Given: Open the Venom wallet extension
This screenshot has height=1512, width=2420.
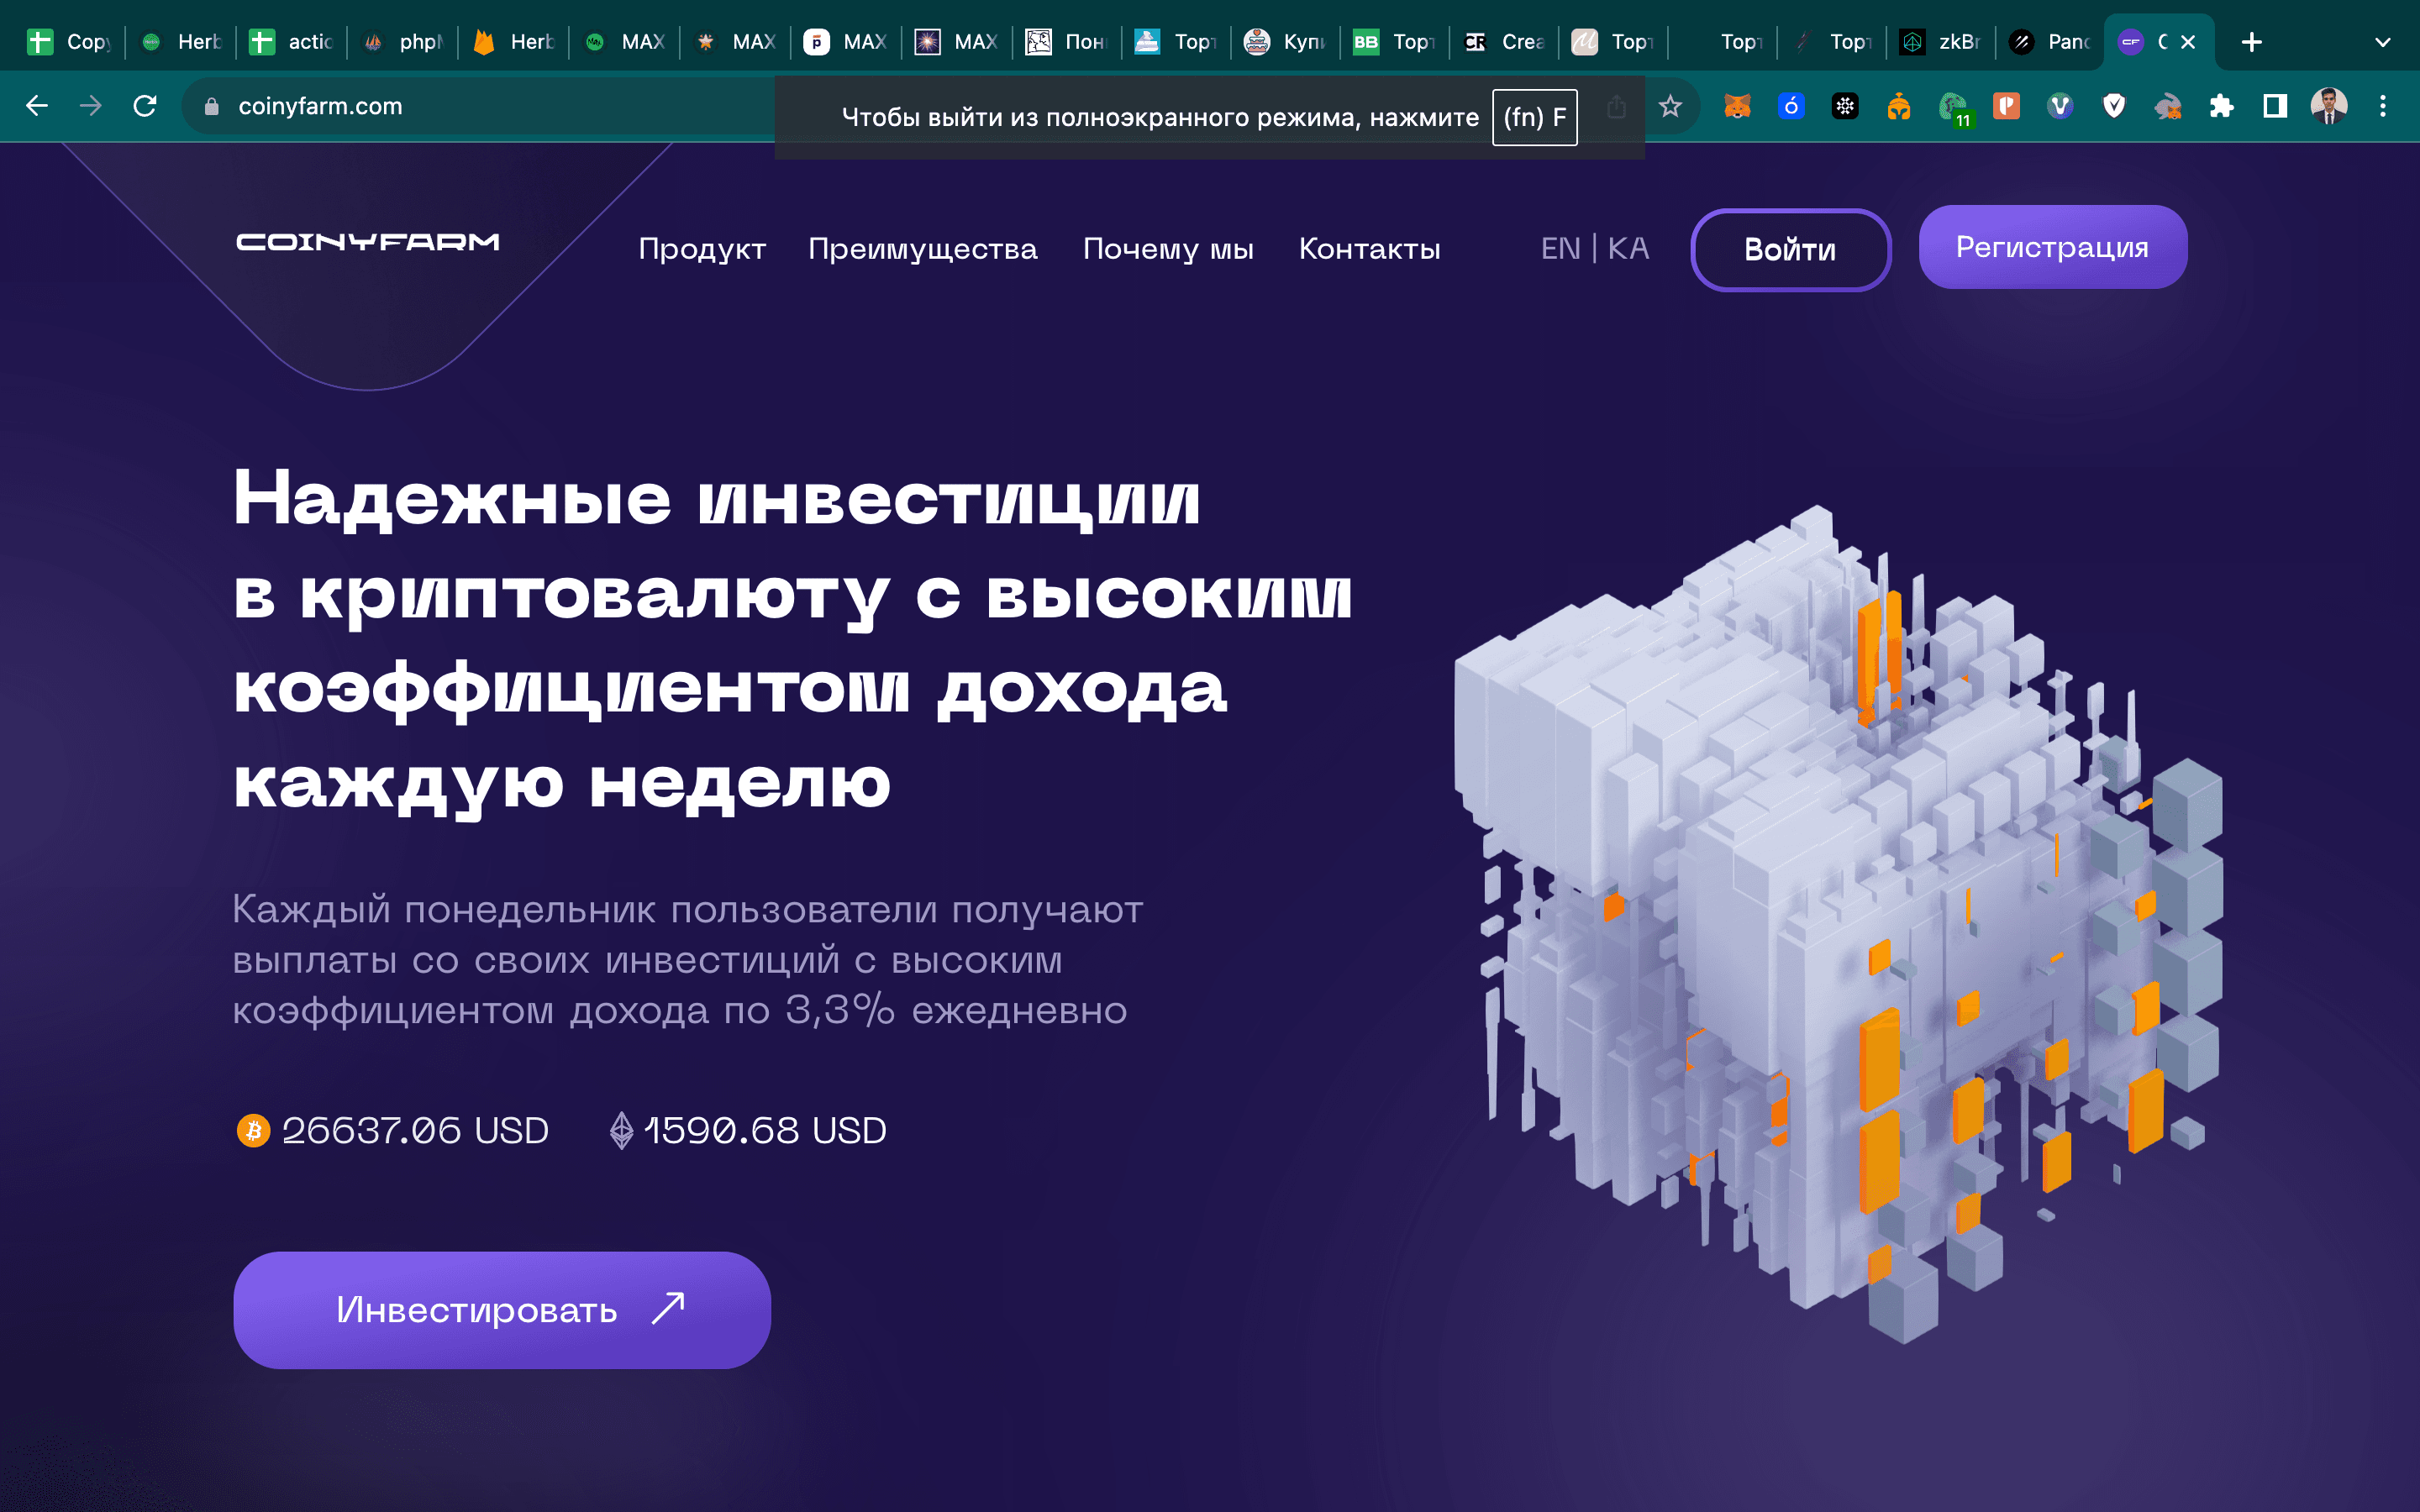Looking at the screenshot, I should click(2062, 105).
